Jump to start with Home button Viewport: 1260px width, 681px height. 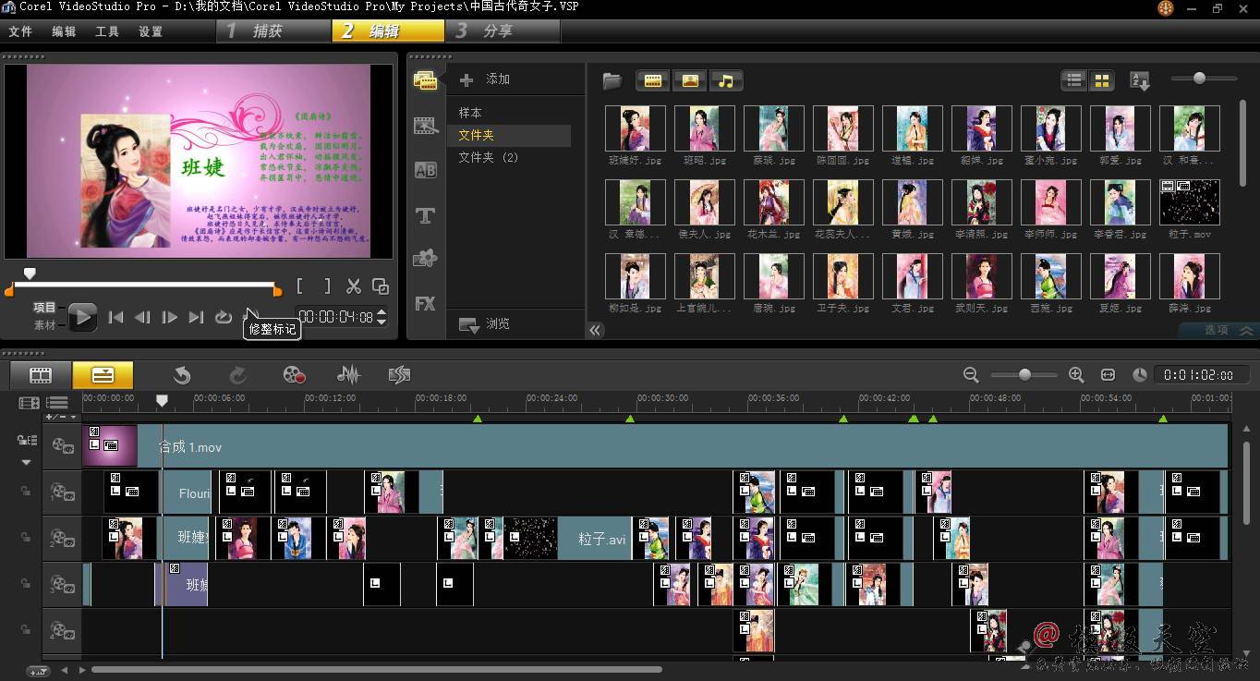tap(115, 317)
